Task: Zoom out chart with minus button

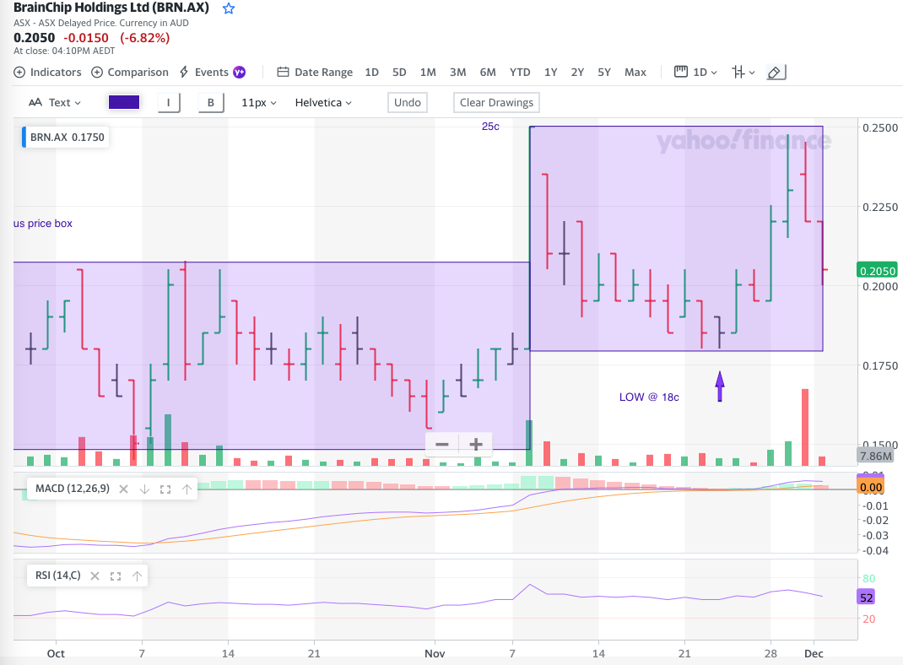Action: coord(441,445)
